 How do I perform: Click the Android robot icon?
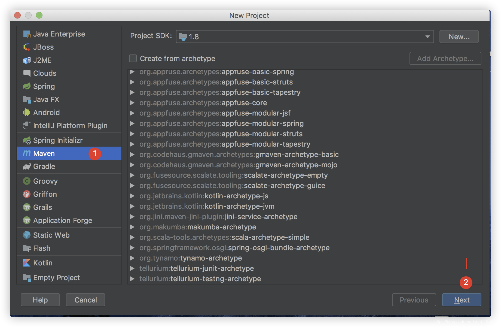pos(27,113)
